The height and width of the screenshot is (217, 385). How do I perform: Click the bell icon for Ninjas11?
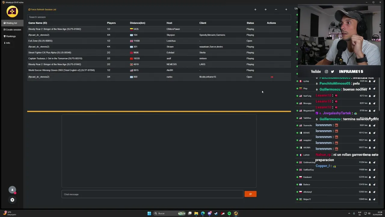coord(370,199)
